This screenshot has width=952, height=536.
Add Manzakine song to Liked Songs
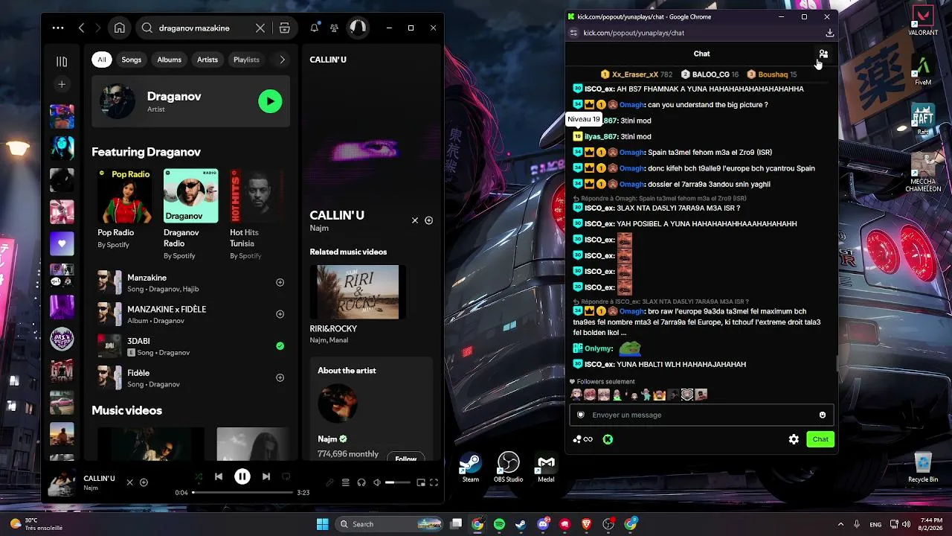click(280, 283)
